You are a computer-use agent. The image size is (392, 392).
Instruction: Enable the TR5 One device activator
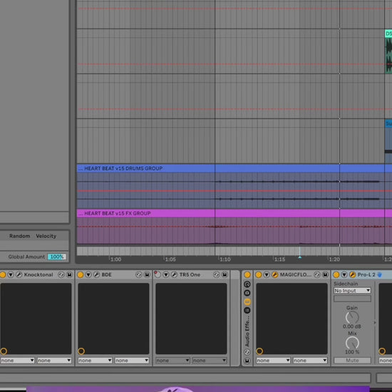coord(158,274)
